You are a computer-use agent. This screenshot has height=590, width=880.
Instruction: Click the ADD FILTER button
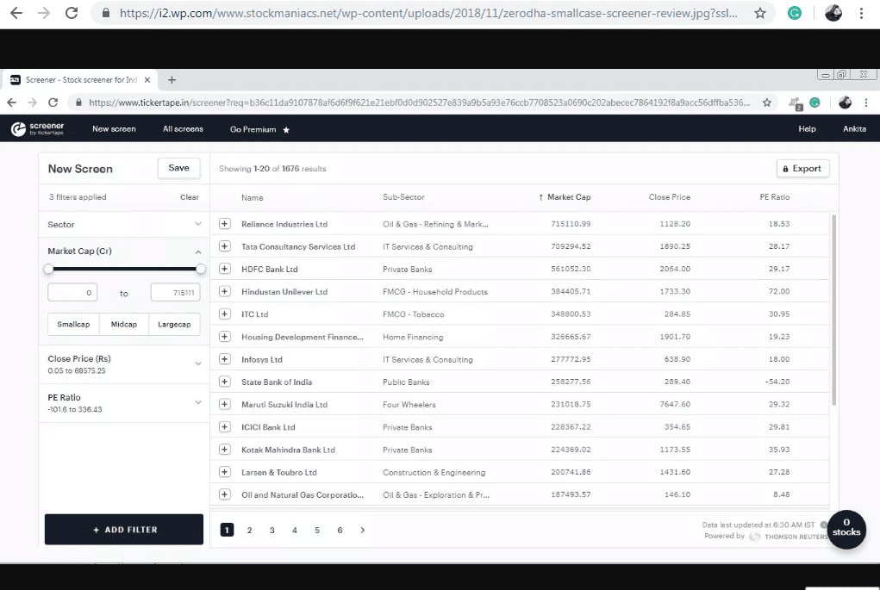tap(124, 530)
